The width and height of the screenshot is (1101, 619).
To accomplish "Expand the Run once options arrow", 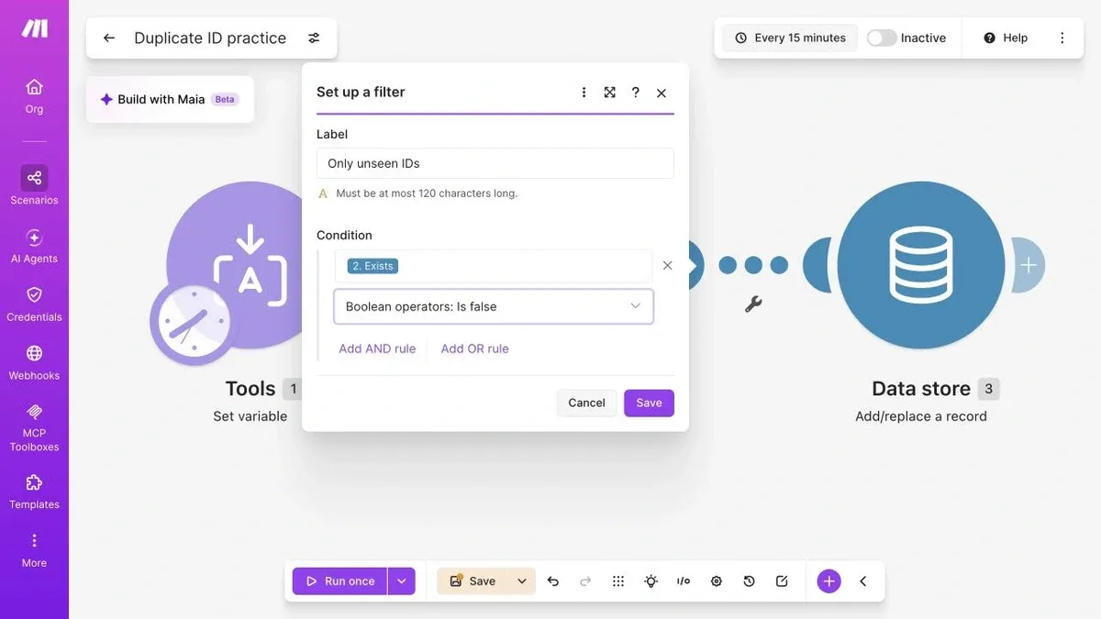I will [401, 581].
